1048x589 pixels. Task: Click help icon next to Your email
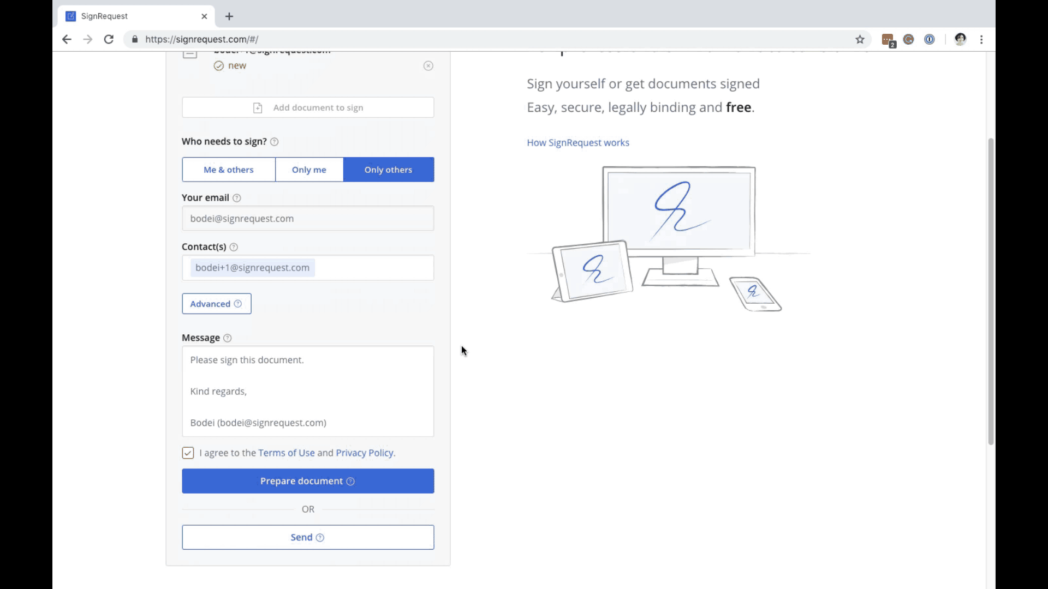coord(237,198)
